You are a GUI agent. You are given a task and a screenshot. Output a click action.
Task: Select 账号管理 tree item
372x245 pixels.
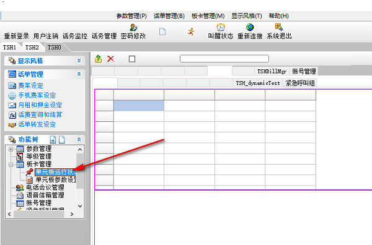38,203
